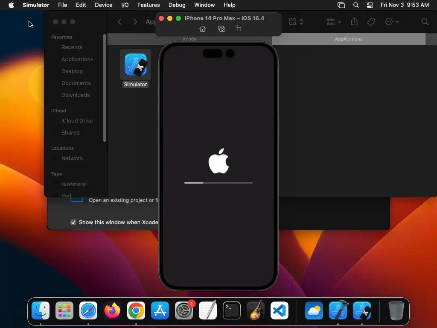Open the Simulator application menu
This screenshot has width=437, height=328.
36,5
